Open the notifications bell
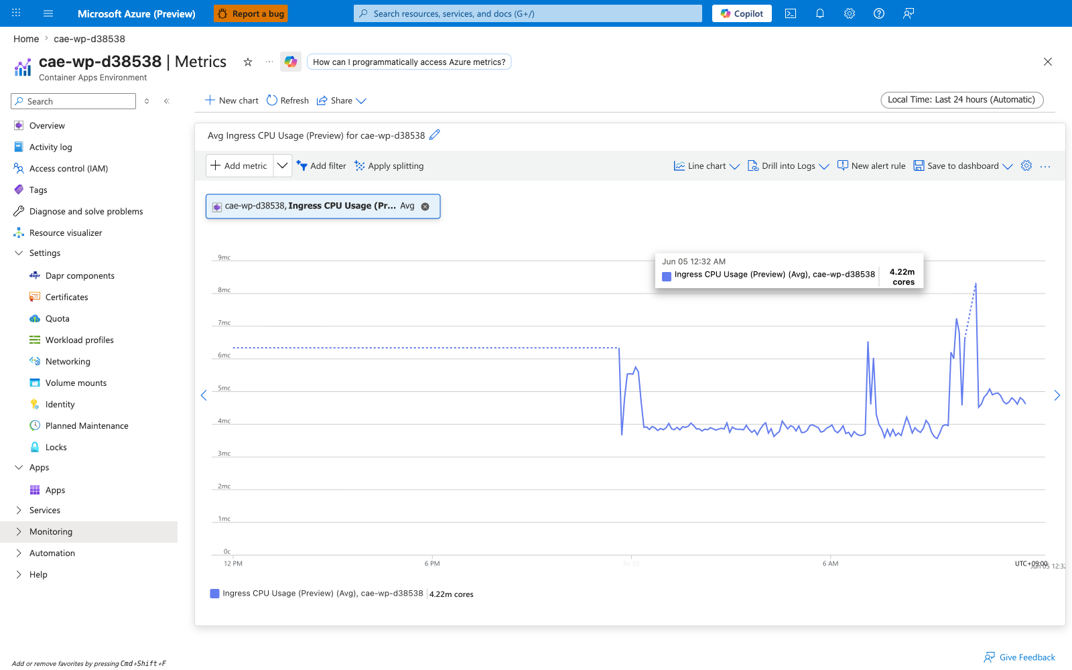This screenshot has height=670, width=1072. coord(820,13)
